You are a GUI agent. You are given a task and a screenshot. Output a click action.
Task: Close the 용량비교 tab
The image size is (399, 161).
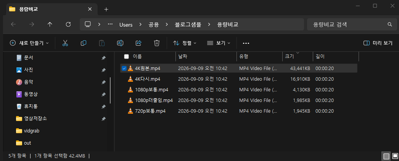(x=90, y=9)
